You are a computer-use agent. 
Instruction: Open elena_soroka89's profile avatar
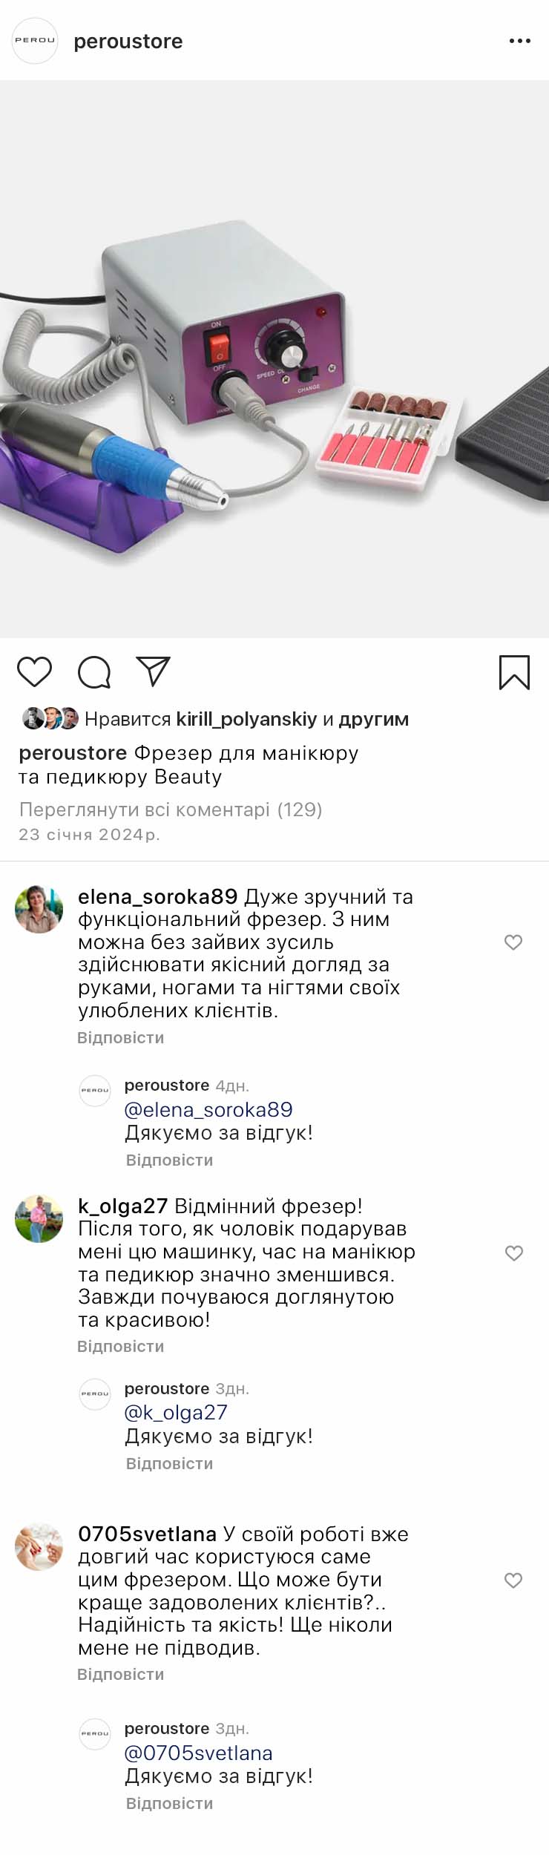click(39, 908)
